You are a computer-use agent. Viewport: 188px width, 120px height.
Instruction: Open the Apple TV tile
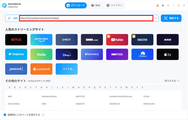pos(168,54)
